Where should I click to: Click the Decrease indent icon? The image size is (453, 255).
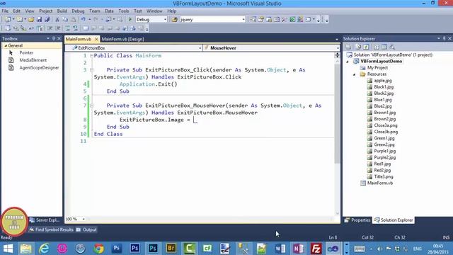pos(50,28)
